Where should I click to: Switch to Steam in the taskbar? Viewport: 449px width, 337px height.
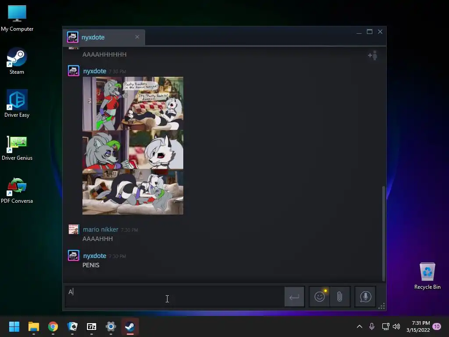(x=130, y=326)
